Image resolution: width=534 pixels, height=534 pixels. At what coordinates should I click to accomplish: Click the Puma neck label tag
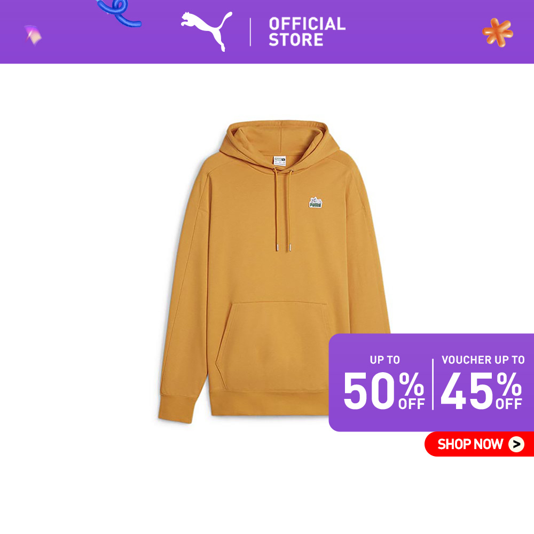click(x=280, y=161)
